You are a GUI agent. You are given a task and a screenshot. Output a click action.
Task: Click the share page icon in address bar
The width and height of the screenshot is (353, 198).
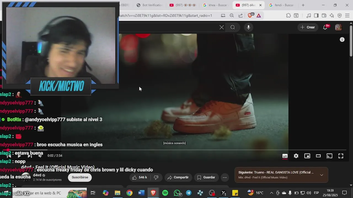tap(240, 15)
